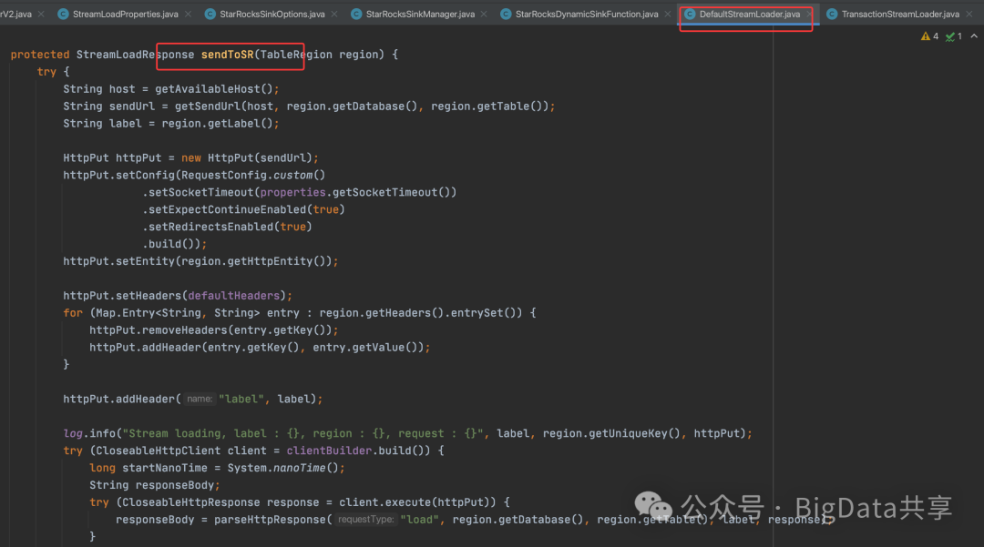The width and height of the screenshot is (984, 547).
Task: Close the StarRocksSinkManager.java tab
Action: pyautogui.click(x=484, y=14)
